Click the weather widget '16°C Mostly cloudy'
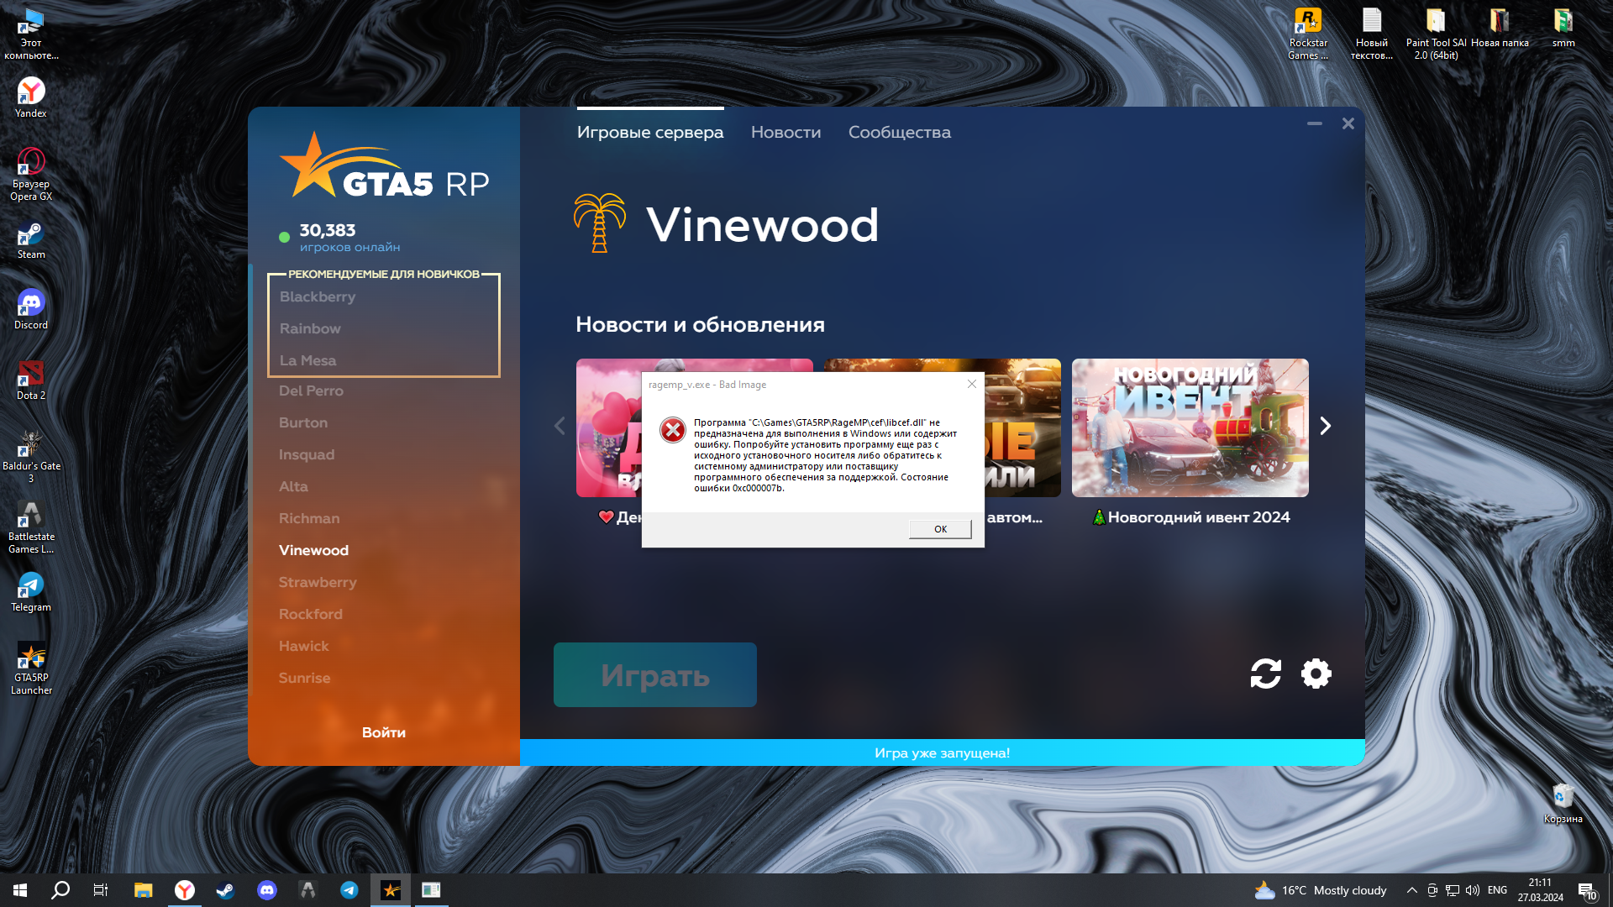 [1320, 890]
